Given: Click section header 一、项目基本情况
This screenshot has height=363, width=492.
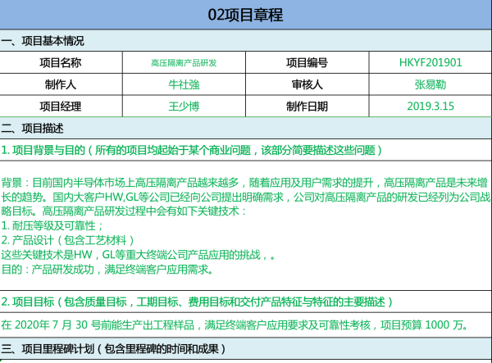Looking at the screenshot, I should click(x=245, y=41).
